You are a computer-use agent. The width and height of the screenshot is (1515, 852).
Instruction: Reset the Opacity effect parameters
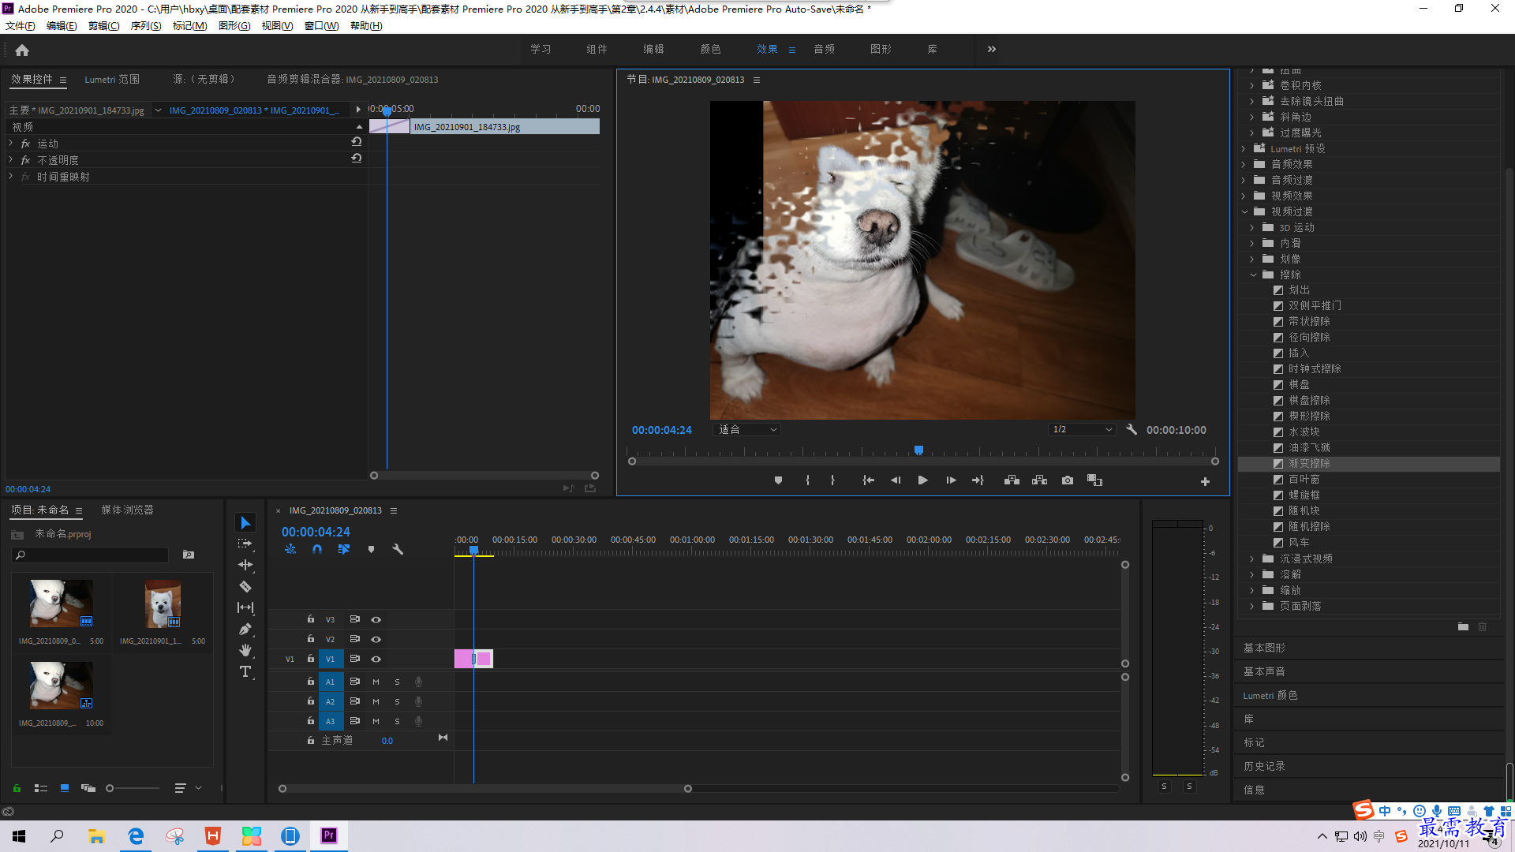(357, 159)
